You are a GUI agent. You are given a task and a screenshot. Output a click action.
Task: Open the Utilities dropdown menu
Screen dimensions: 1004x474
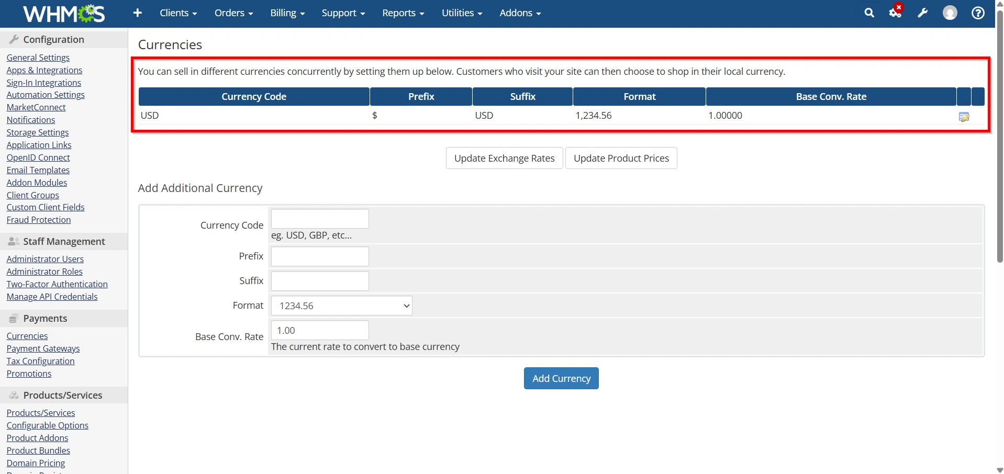(x=462, y=13)
